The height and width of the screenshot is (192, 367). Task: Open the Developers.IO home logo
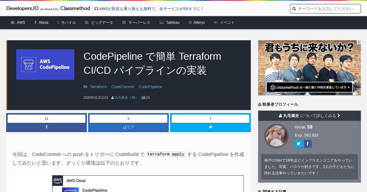(x=22, y=9)
